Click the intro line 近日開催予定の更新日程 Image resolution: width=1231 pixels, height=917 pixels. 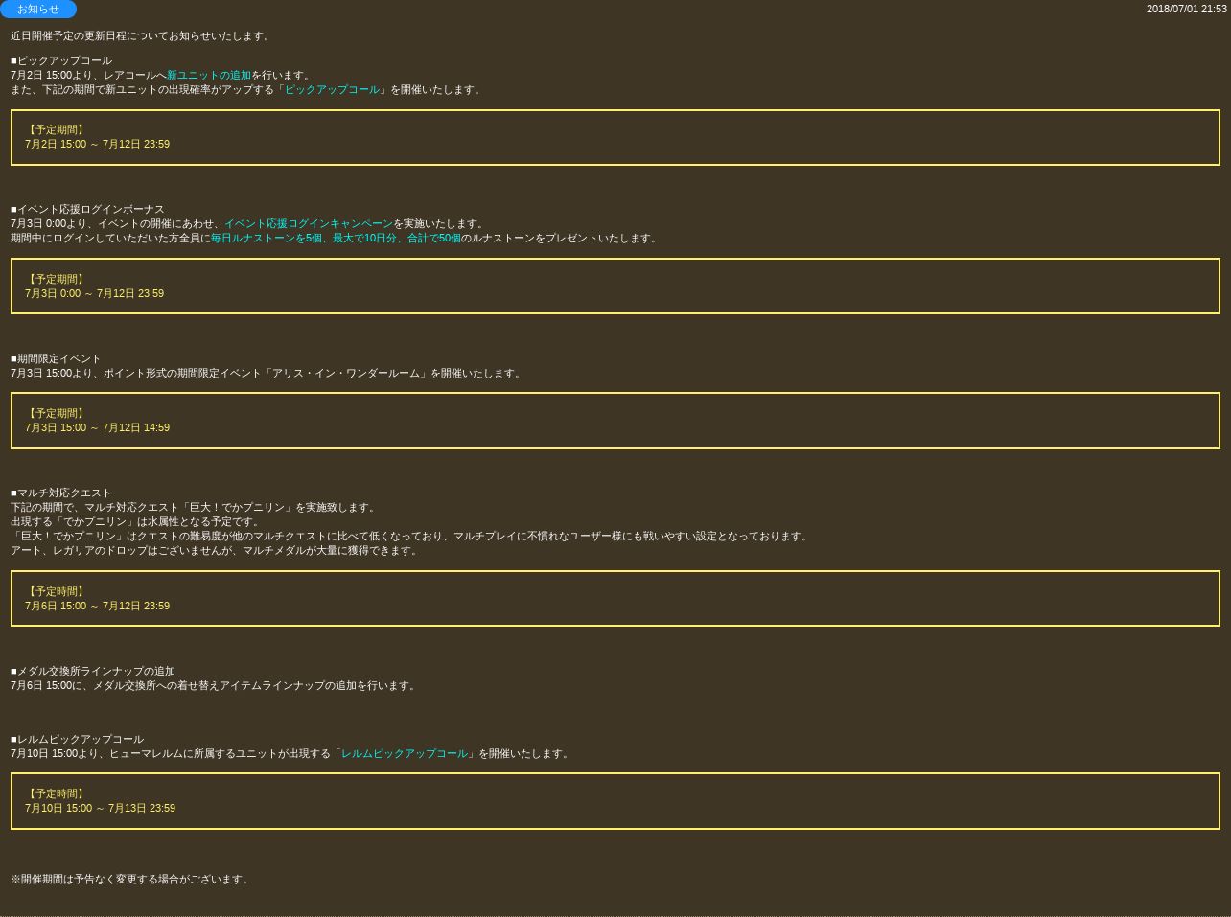point(142,36)
